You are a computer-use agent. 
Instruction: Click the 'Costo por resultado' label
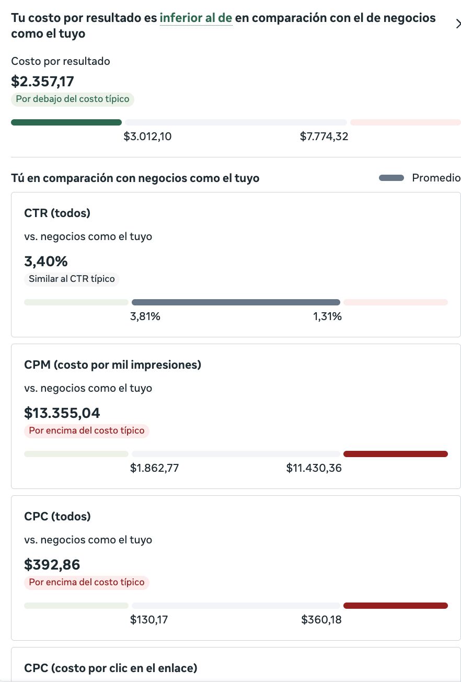click(61, 61)
